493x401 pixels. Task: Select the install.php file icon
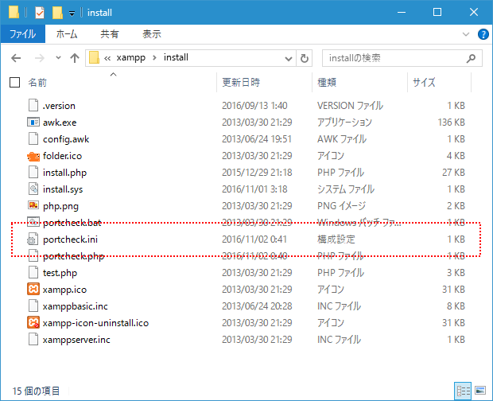tap(33, 173)
